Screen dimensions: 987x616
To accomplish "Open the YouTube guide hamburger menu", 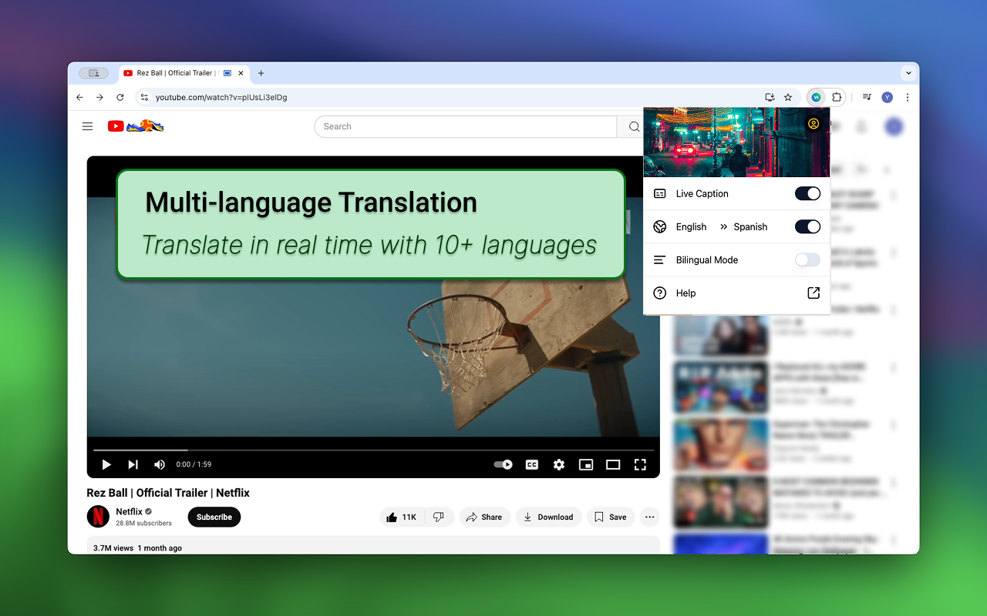I will click(87, 126).
